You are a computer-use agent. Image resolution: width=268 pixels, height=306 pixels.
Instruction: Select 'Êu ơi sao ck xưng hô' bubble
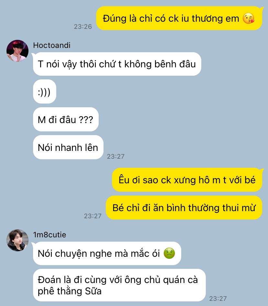tap(187, 180)
